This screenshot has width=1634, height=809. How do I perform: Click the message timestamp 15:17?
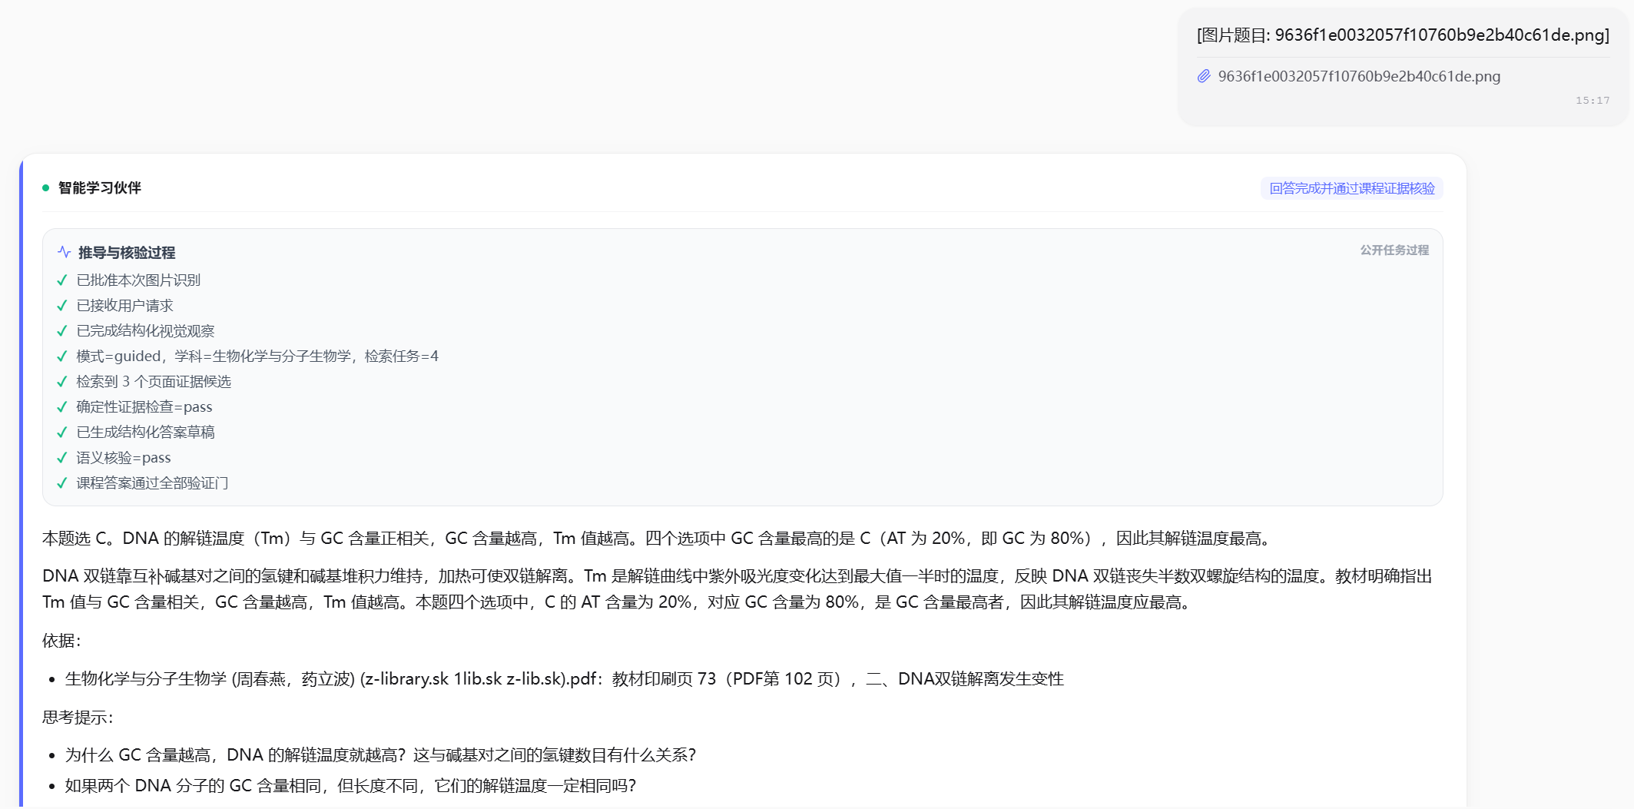coord(1593,101)
